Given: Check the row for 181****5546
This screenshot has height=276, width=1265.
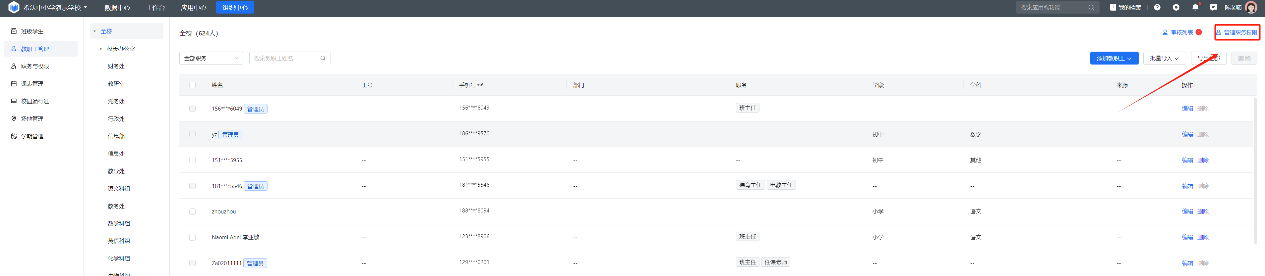Looking at the screenshot, I should 192,186.
